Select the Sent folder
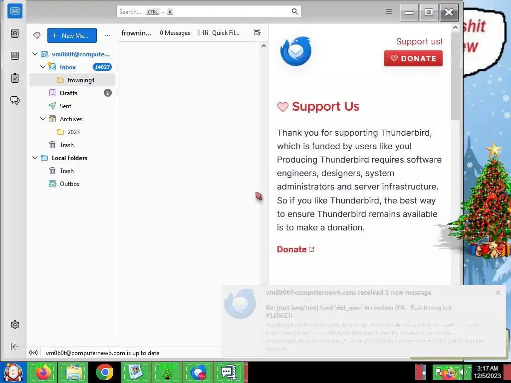Image resolution: width=511 pixels, height=383 pixels. (72, 106)
